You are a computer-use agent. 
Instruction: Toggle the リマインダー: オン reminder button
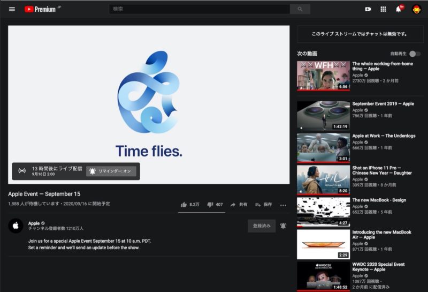[x=111, y=171]
